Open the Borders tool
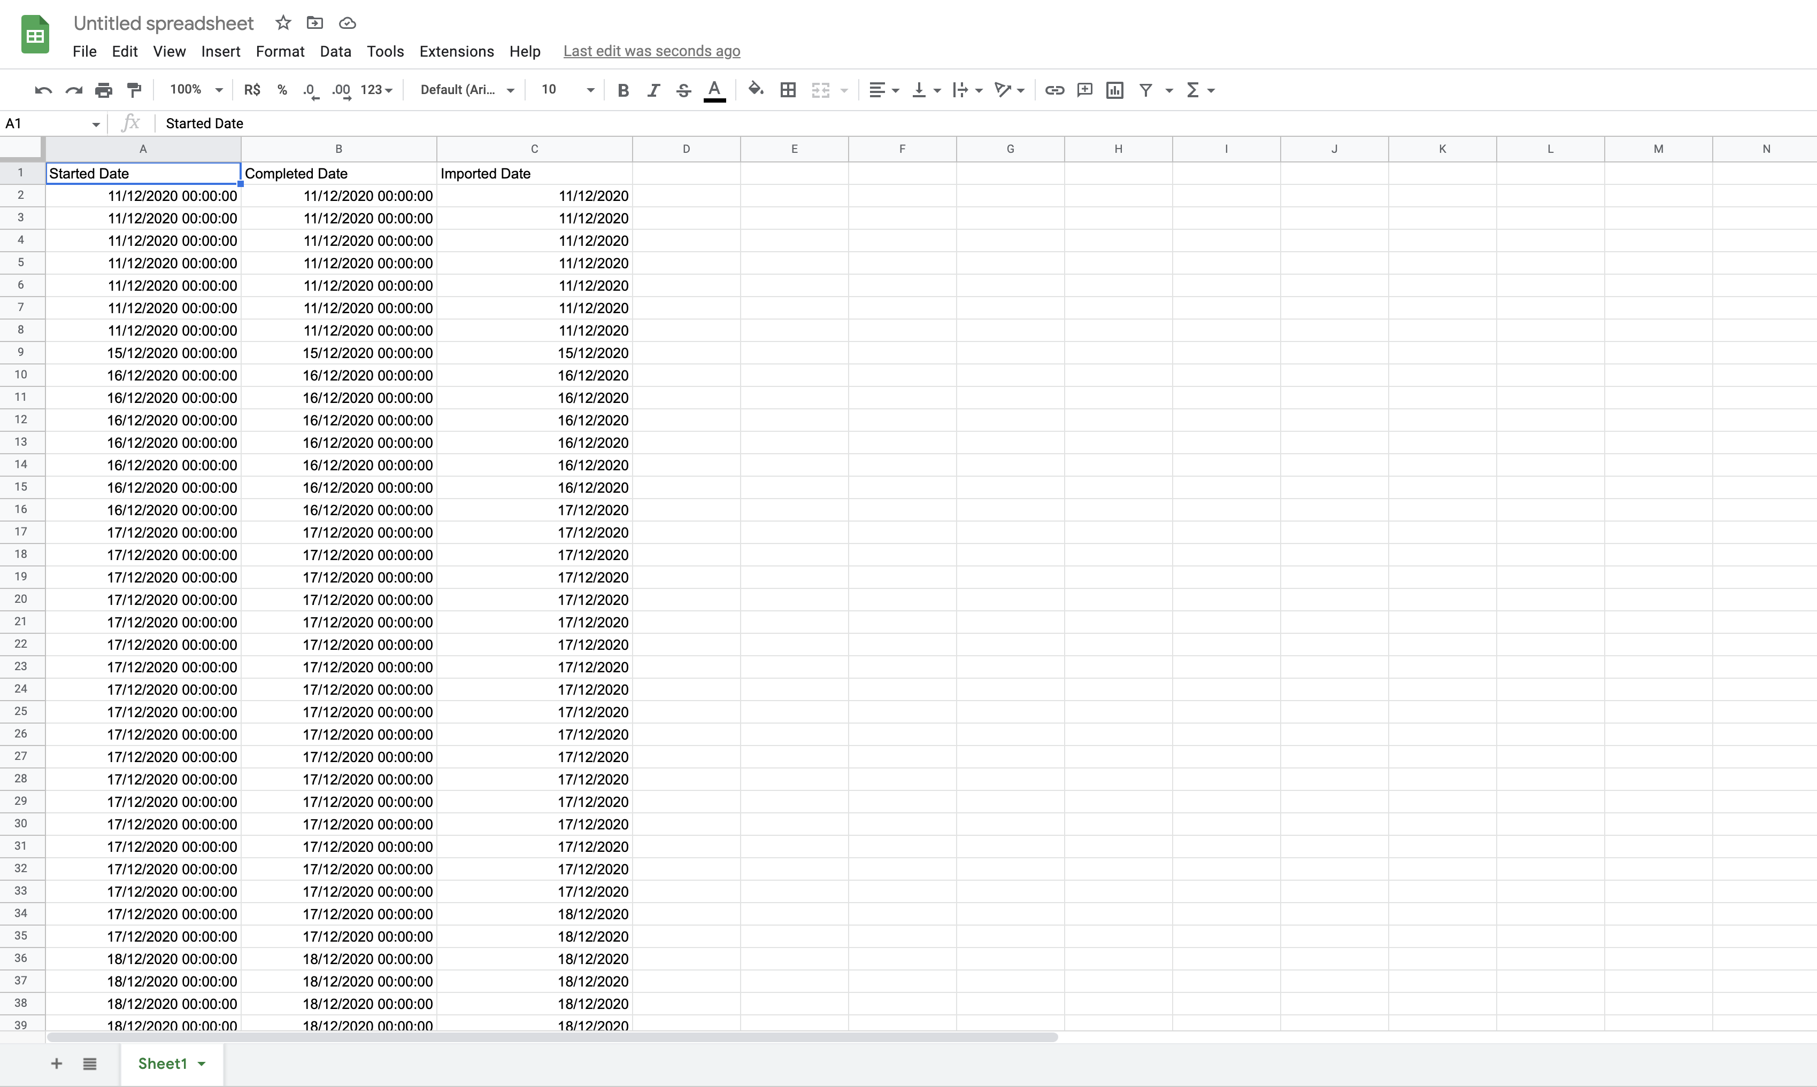The height and width of the screenshot is (1087, 1817). (x=788, y=90)
